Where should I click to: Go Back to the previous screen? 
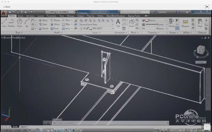tap(7, 7)
